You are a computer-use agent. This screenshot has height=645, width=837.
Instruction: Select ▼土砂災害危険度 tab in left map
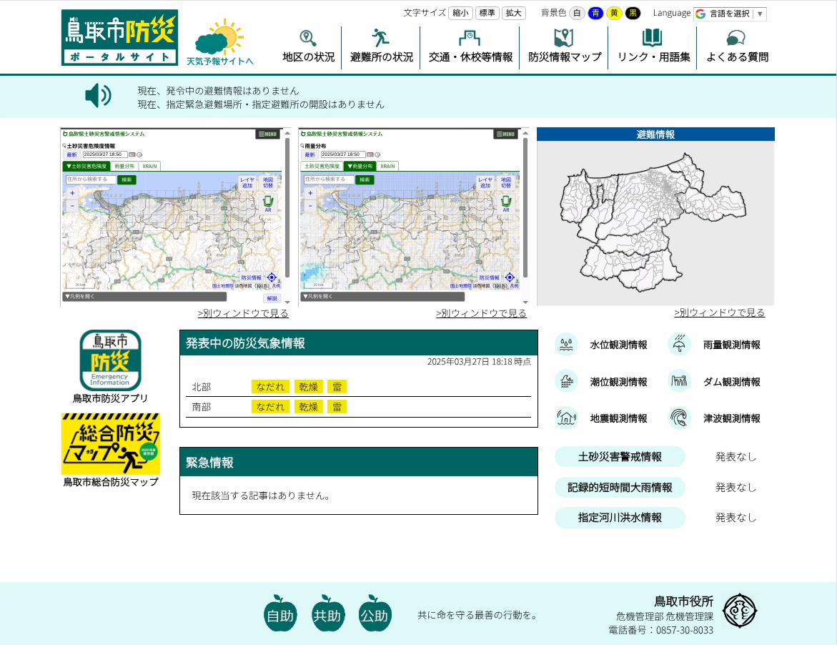click(86, 166)
